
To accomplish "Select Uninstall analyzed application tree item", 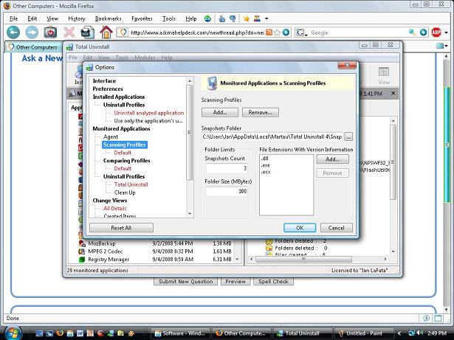I will 149,113.
